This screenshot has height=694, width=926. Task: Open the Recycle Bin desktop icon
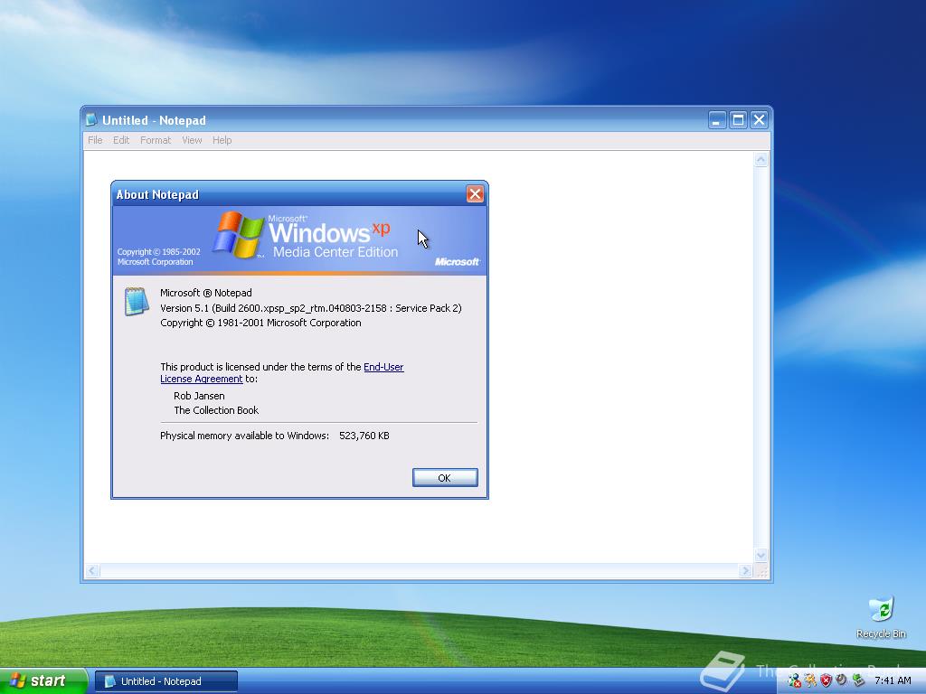[x=881, y=617]
